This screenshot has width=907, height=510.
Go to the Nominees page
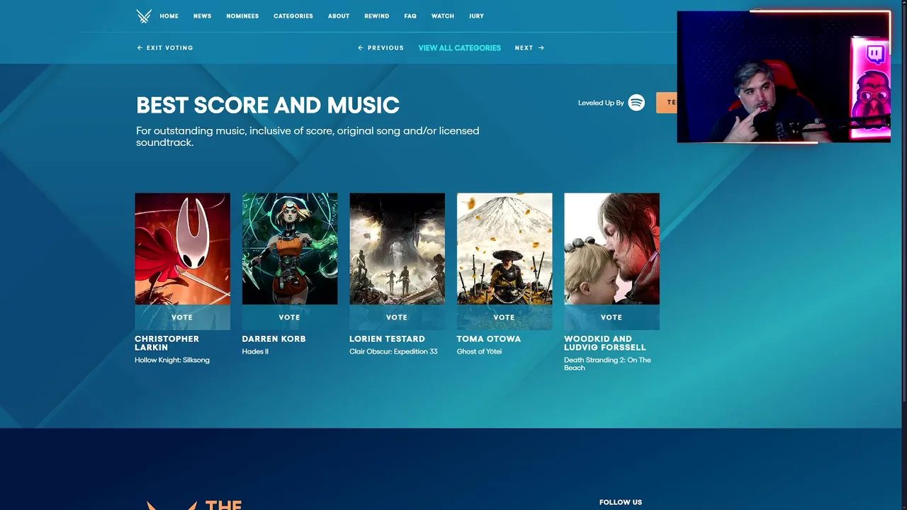(x=242, y=16)
